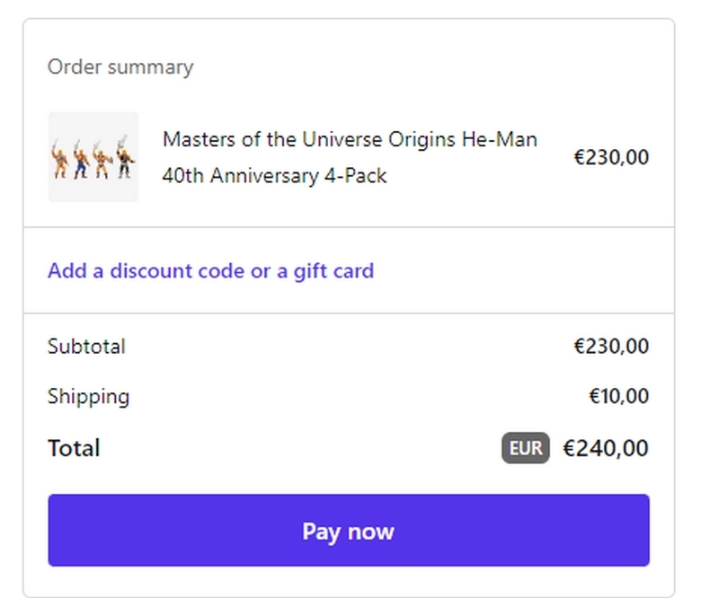Click the Subtotal amount €230,00
Viewport: 719px width, 598px height.
click(x=611, y=347)
